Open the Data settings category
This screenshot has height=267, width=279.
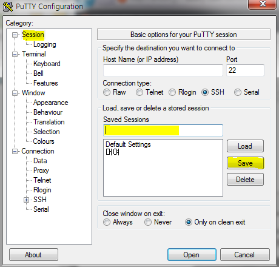(40, 161)
